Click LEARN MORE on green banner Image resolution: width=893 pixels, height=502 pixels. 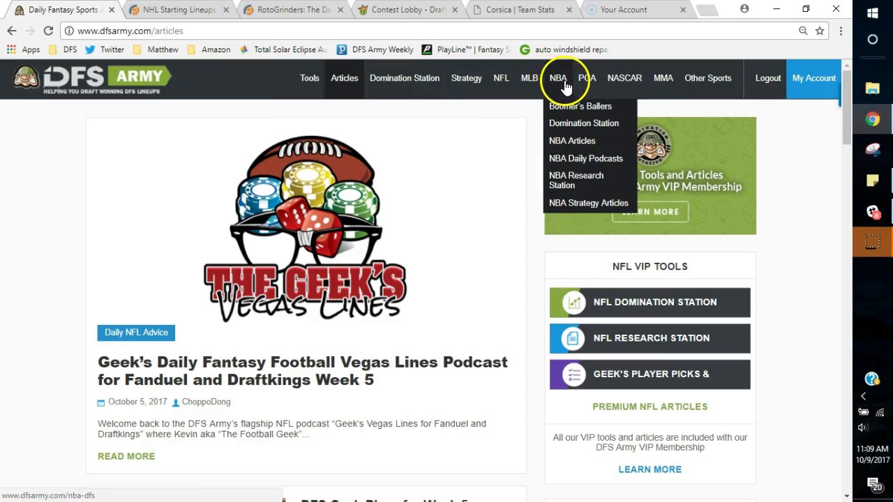pyautogui.click(x=650, y=212)
